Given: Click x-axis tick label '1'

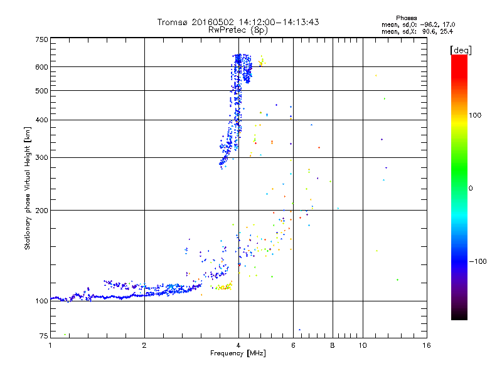Looking at the screenshot, I should pos(50,345).
